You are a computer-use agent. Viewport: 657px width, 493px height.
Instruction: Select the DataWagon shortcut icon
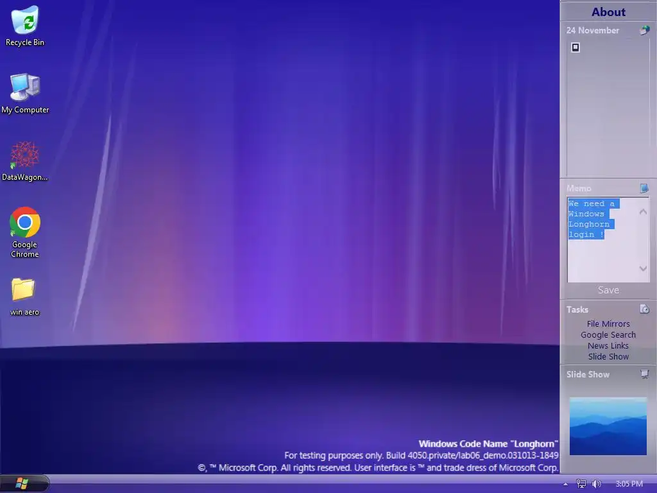tap(25, 161)
